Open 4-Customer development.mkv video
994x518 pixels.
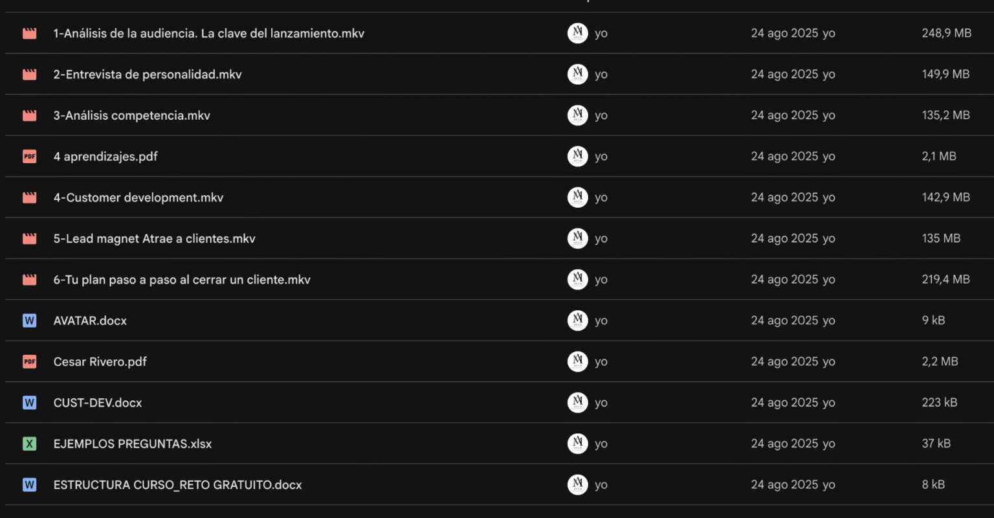tap(138, 197)
